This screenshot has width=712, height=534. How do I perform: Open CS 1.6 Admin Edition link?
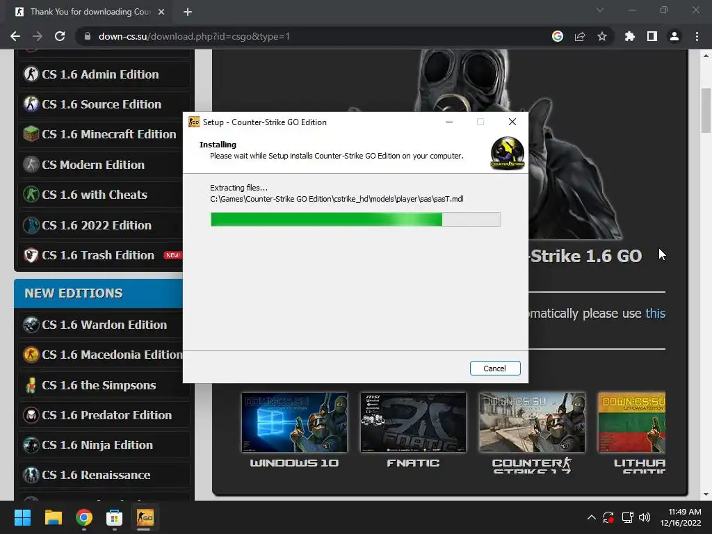tap(100, 74)
